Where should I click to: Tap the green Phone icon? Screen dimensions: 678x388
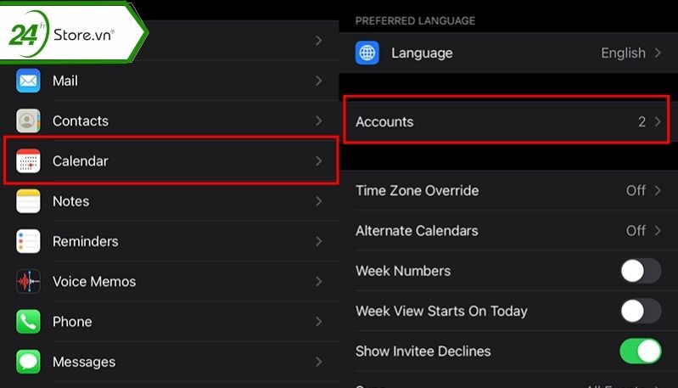coord(28,322)
